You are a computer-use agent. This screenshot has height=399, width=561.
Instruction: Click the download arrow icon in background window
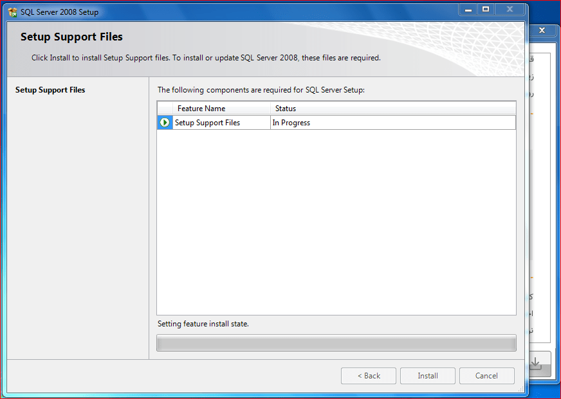pyautogui.click(x=535, y=363)
